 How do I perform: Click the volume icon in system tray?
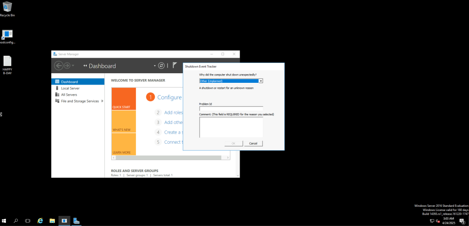point(437,221)
